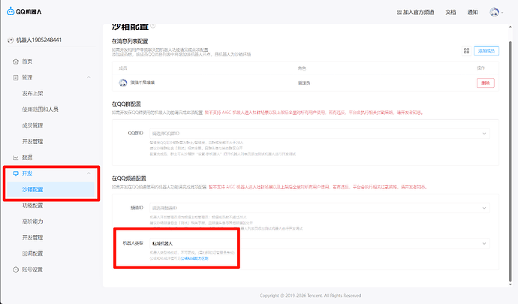Collapse the 开发 section chevron

tap(89, 173)
